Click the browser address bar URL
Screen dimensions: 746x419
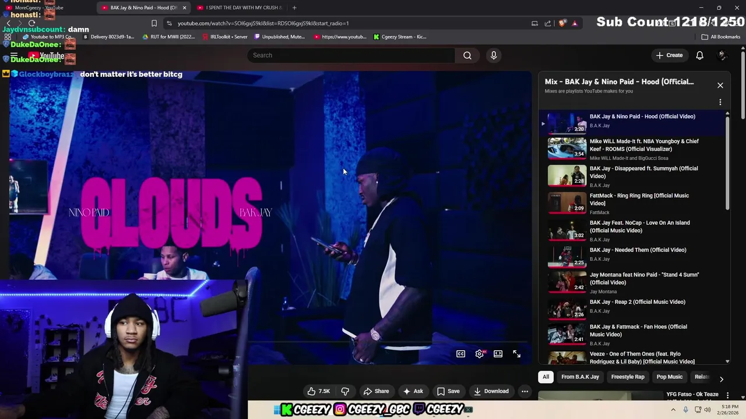[x=263, y=23]
